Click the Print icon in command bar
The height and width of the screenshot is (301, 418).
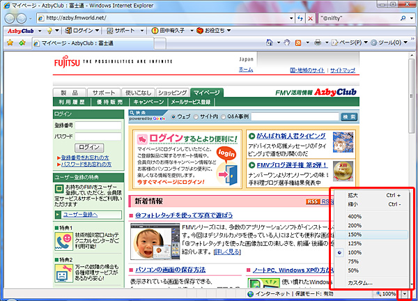point(318,43)
